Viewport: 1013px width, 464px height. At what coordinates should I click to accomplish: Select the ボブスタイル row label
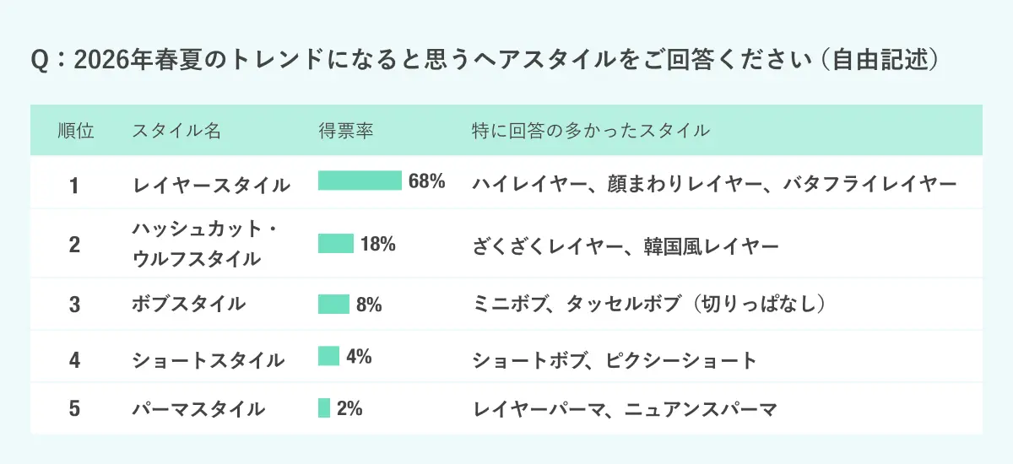coord(189,304)
